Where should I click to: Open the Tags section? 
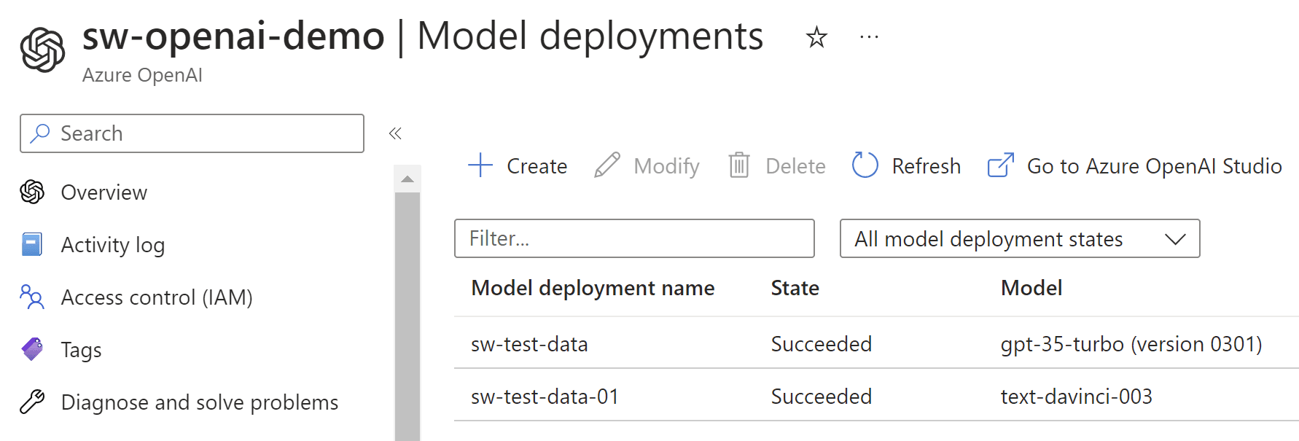[82, 350]
